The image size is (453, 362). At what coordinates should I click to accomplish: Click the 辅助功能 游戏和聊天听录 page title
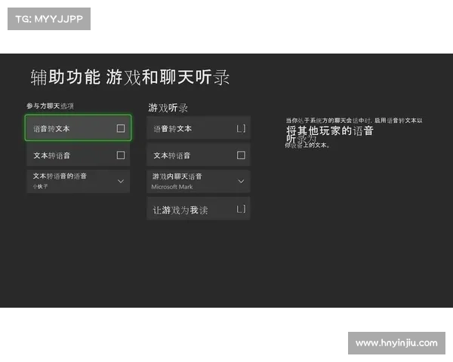[130, 78]
